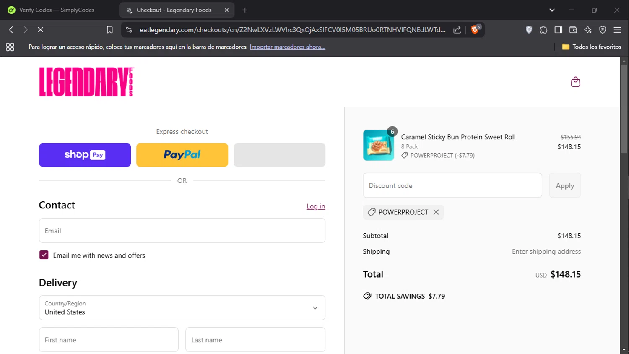The image size is (629, 354).
Task: Toggle the browser sidebar panel icon
Action: (x=558, y=30)
